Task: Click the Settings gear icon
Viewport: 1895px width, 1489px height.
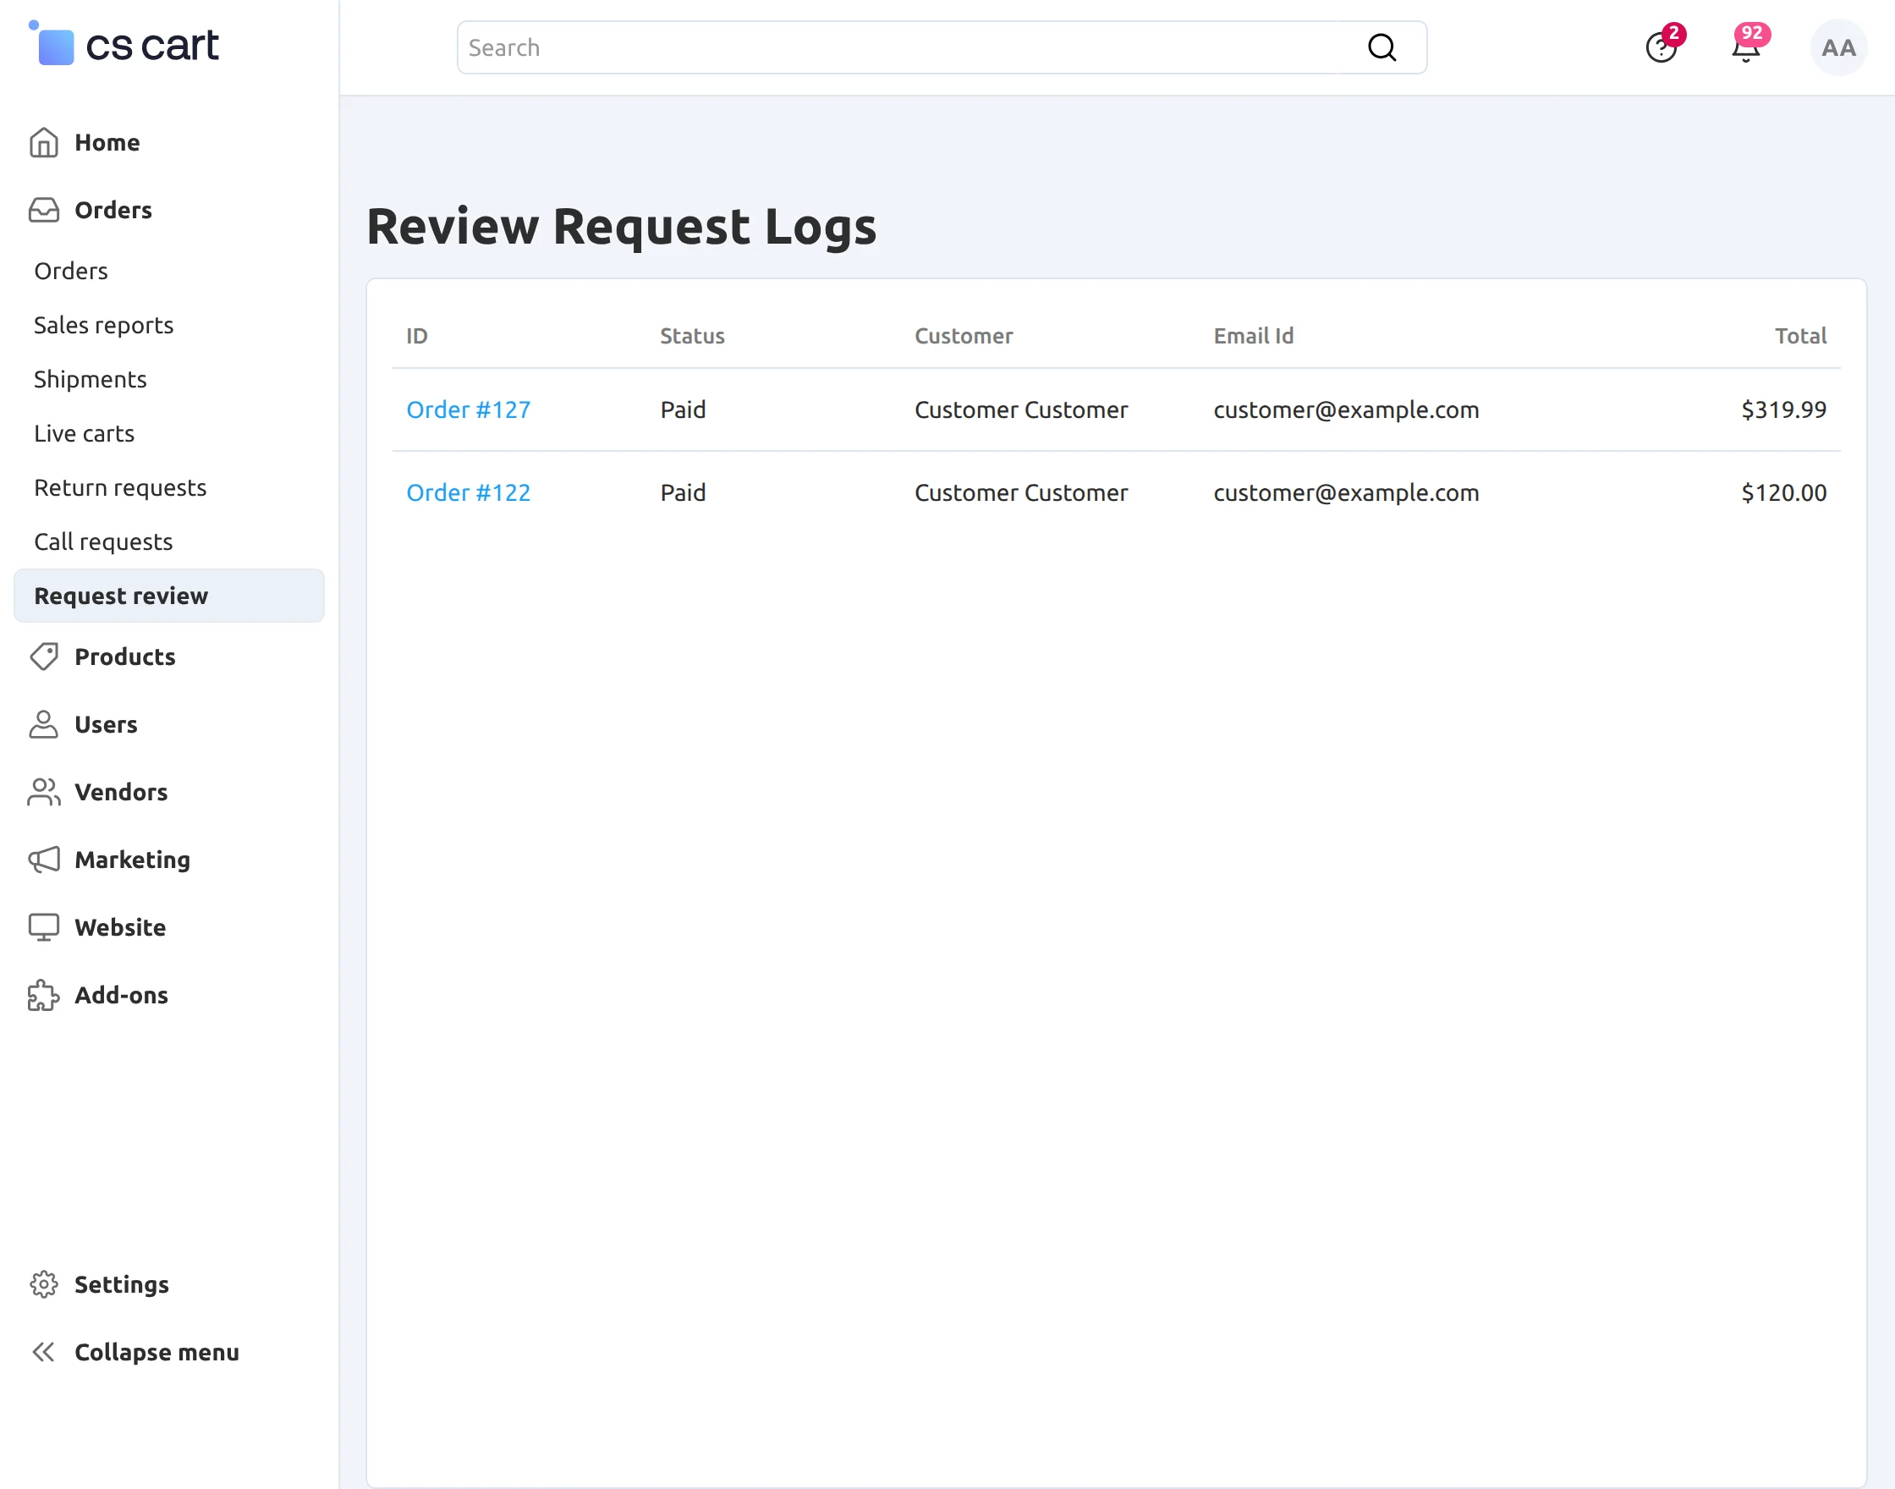Action: pyautogui.click(x=44, y=1284)
